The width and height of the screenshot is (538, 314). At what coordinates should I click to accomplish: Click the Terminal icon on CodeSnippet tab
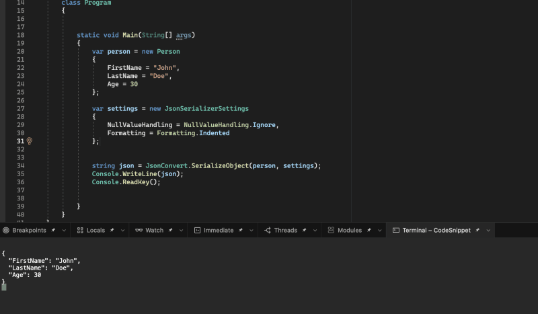point(395,230)
